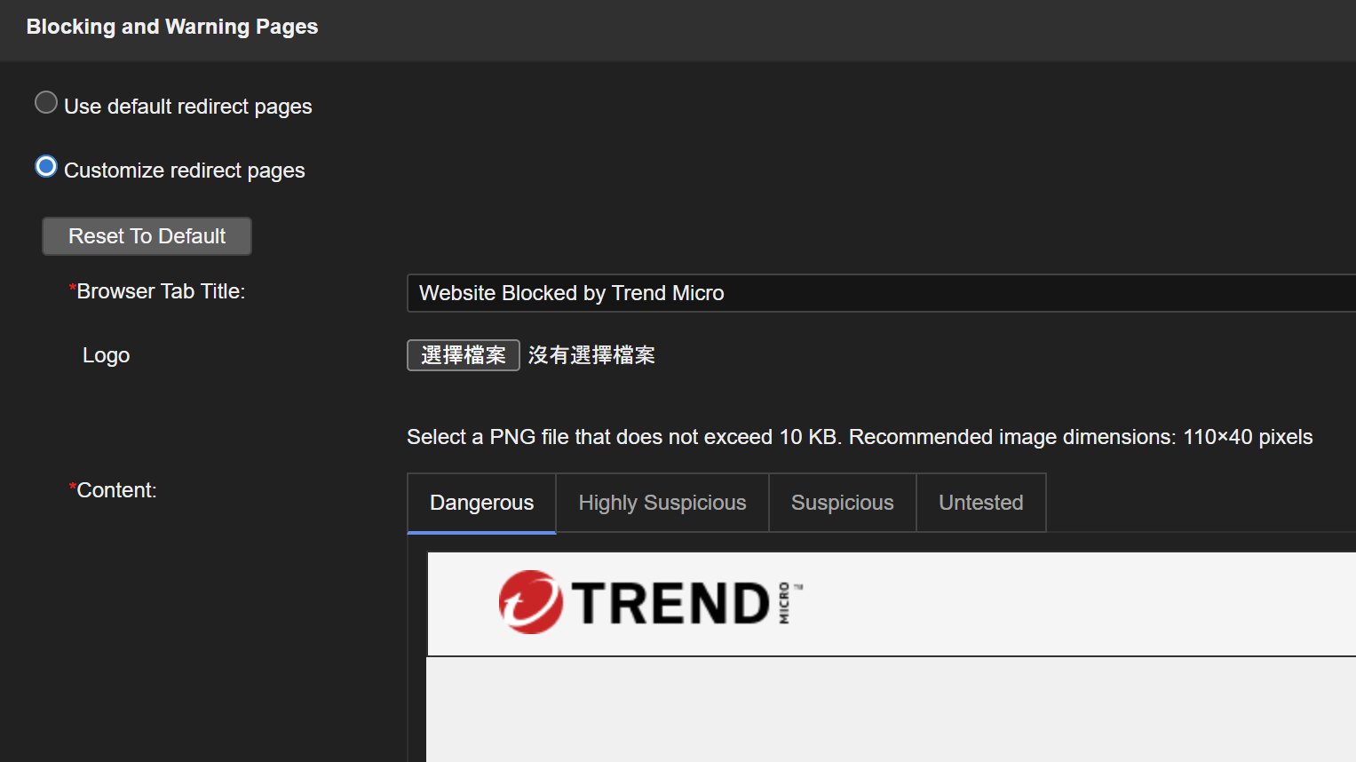Click the Browser Tab Title label
The height and width of the screenshot is (762, 1356).
160,291
